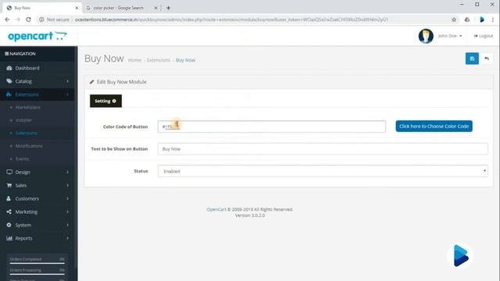
Task: Expand the Sales menu chevron
Action: coord(68,186)
